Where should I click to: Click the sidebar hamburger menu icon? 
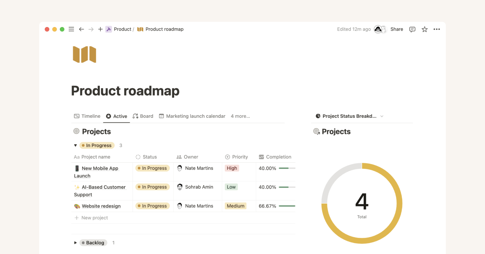point(71,29)
